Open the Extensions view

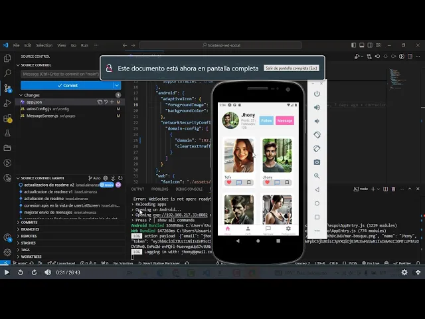[7, 118]
